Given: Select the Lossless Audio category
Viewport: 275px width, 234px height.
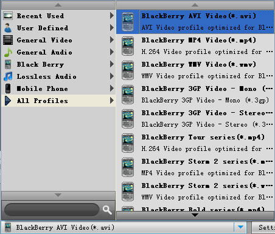Looking at the screenshot, I should (x=58, y=76).
